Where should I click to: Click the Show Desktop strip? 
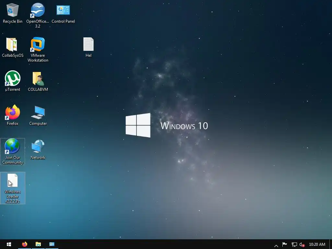[x=330, y=244]
